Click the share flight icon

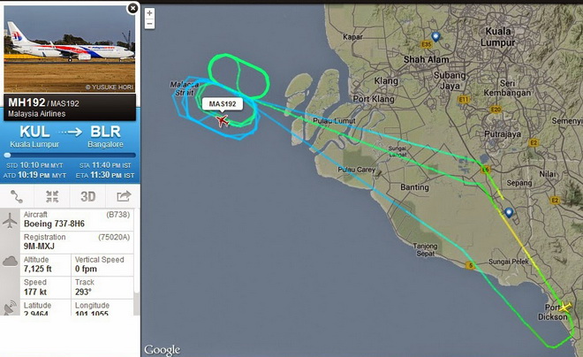pyautogui.click(x=124, y=196)
